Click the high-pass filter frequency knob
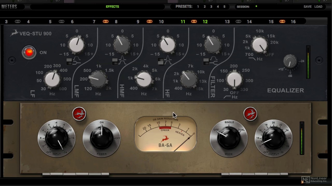This screenshot has height=186, width=332. 234,79
